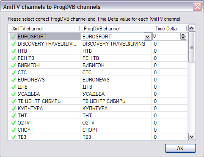The image size is (204, 157).
Task: Click the green check next to КУЛЬТУРА
Action: tap(14, 108)
